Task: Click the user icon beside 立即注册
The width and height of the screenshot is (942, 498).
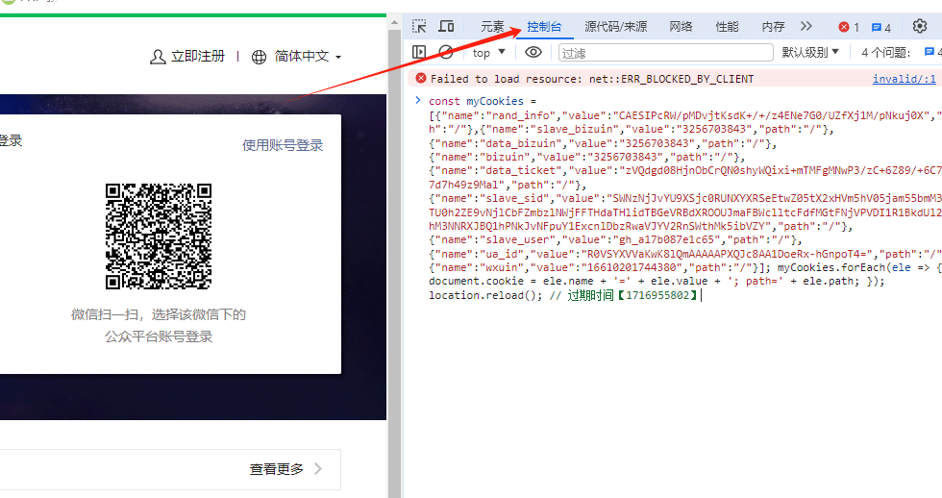Action: click(x=158, y=57)
